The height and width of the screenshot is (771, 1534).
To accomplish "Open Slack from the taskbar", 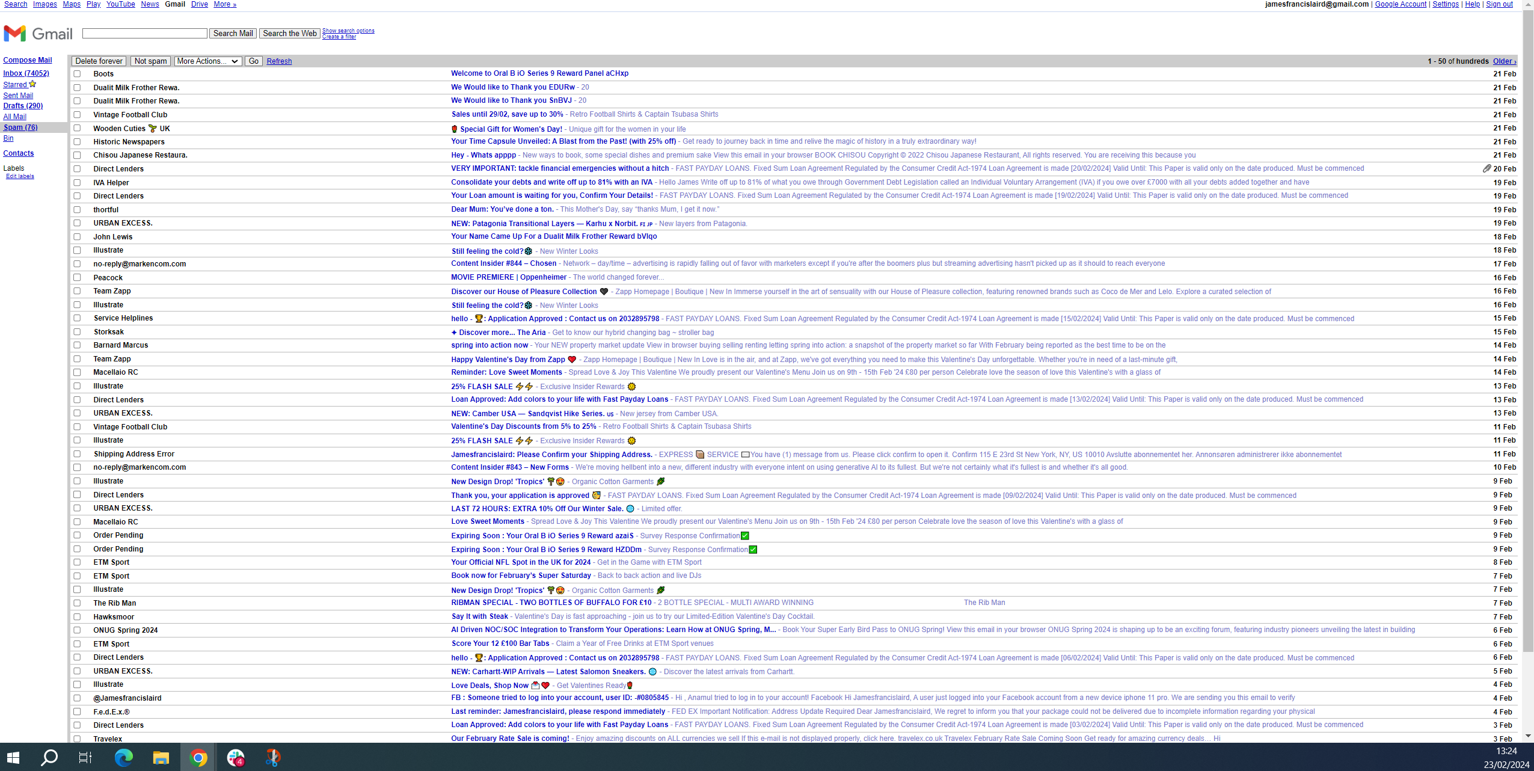I will (236, 757).
